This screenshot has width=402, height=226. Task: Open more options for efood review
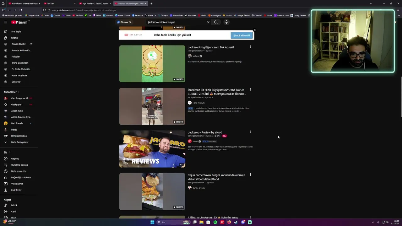point(250,132)
